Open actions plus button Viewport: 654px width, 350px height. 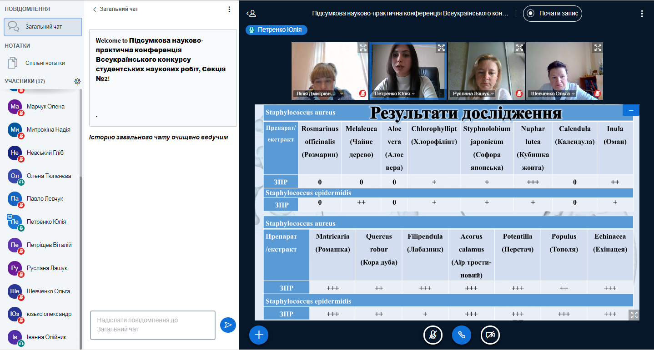point(259,335)
